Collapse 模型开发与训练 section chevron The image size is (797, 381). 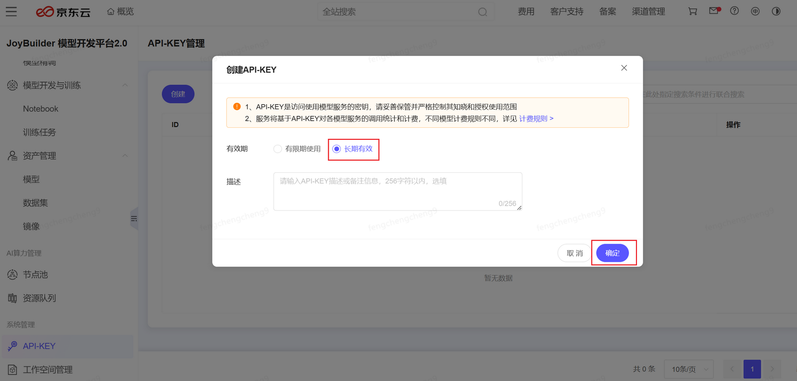pos(125,85)
